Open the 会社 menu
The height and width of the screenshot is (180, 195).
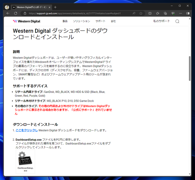pyautogui.click(x=113, y=21)
